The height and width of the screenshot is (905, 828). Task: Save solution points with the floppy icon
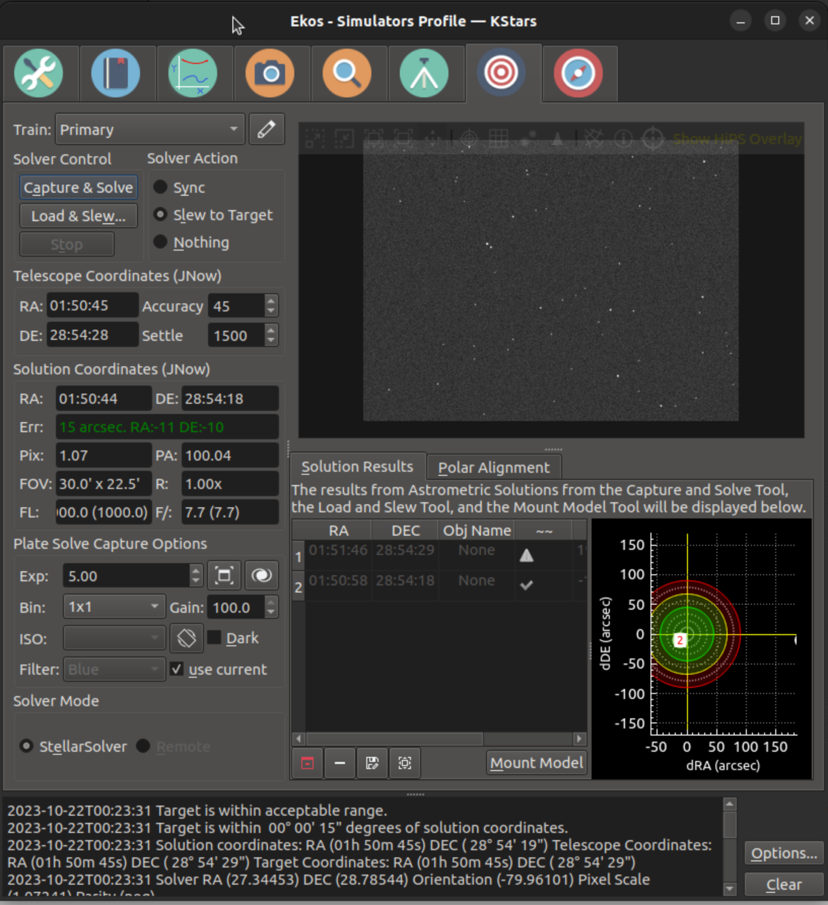(372, 763)
